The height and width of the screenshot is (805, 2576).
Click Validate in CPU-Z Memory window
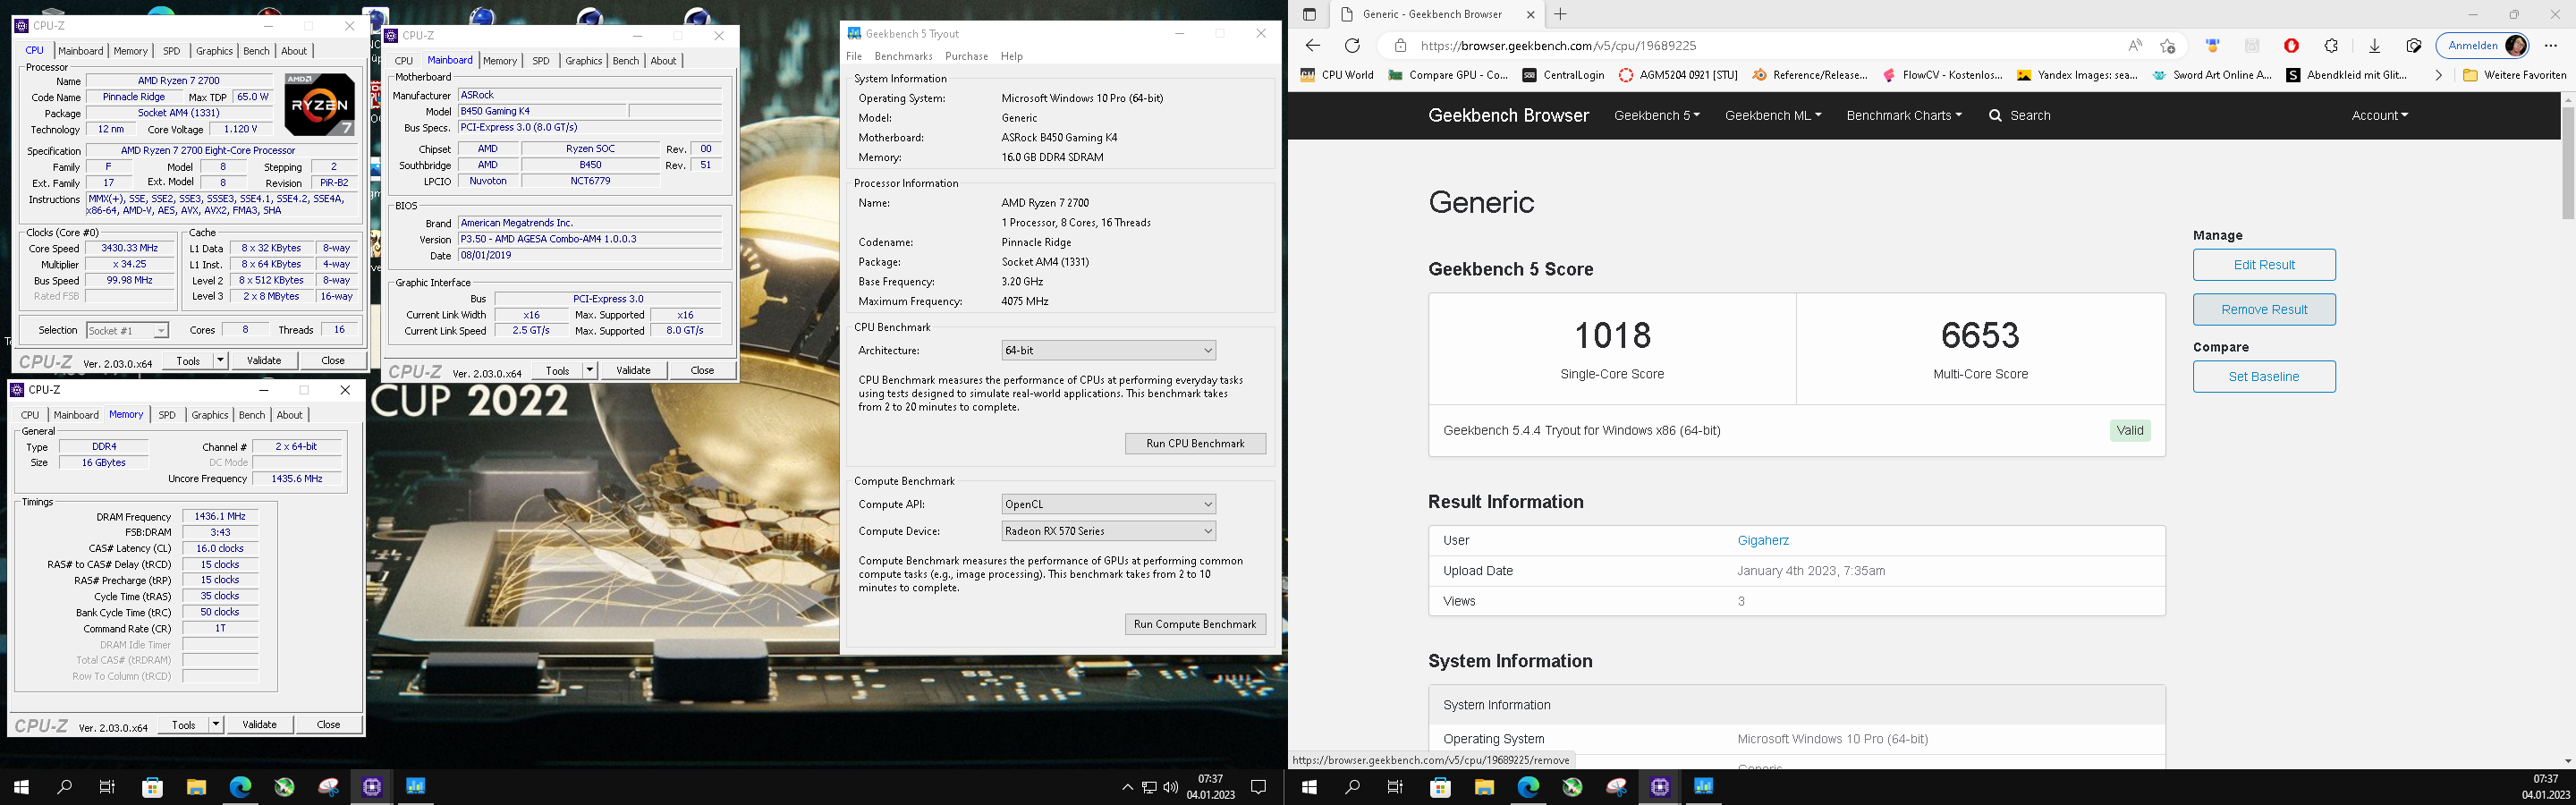pos(260,724)
